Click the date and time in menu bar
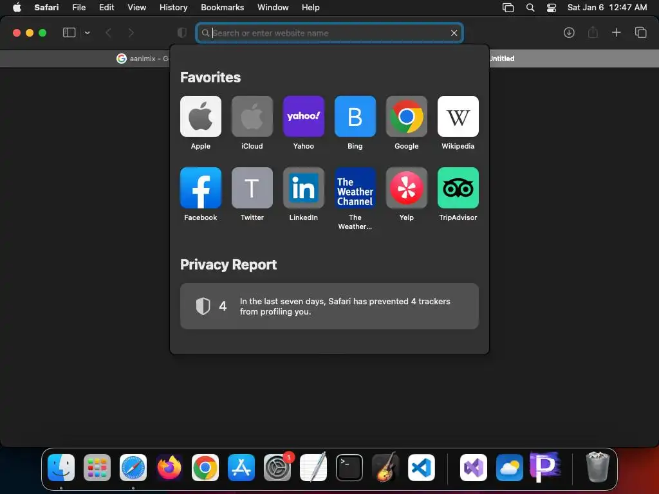This screenshot has width=659, height=494. [607, 8]
